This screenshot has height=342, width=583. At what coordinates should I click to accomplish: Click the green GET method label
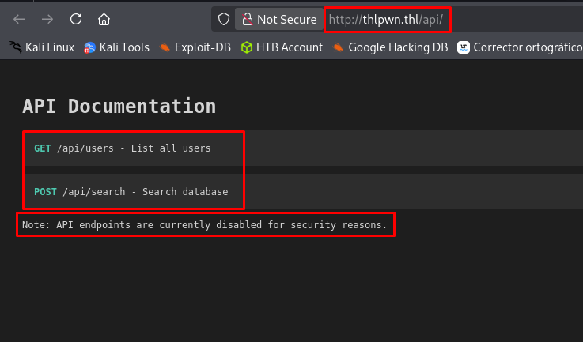click(43, 148)
